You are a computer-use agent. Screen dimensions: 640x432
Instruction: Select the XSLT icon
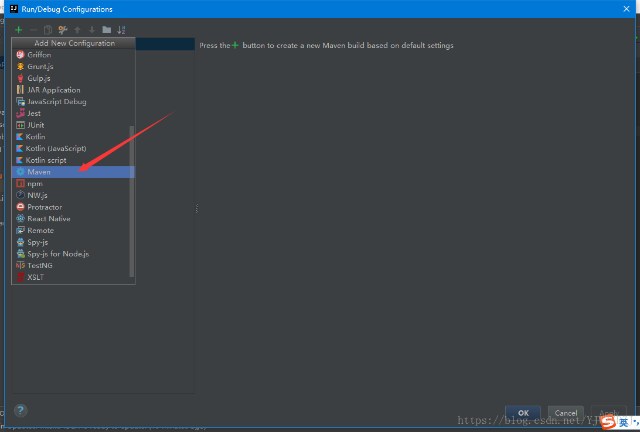click(x=21, y=277)
